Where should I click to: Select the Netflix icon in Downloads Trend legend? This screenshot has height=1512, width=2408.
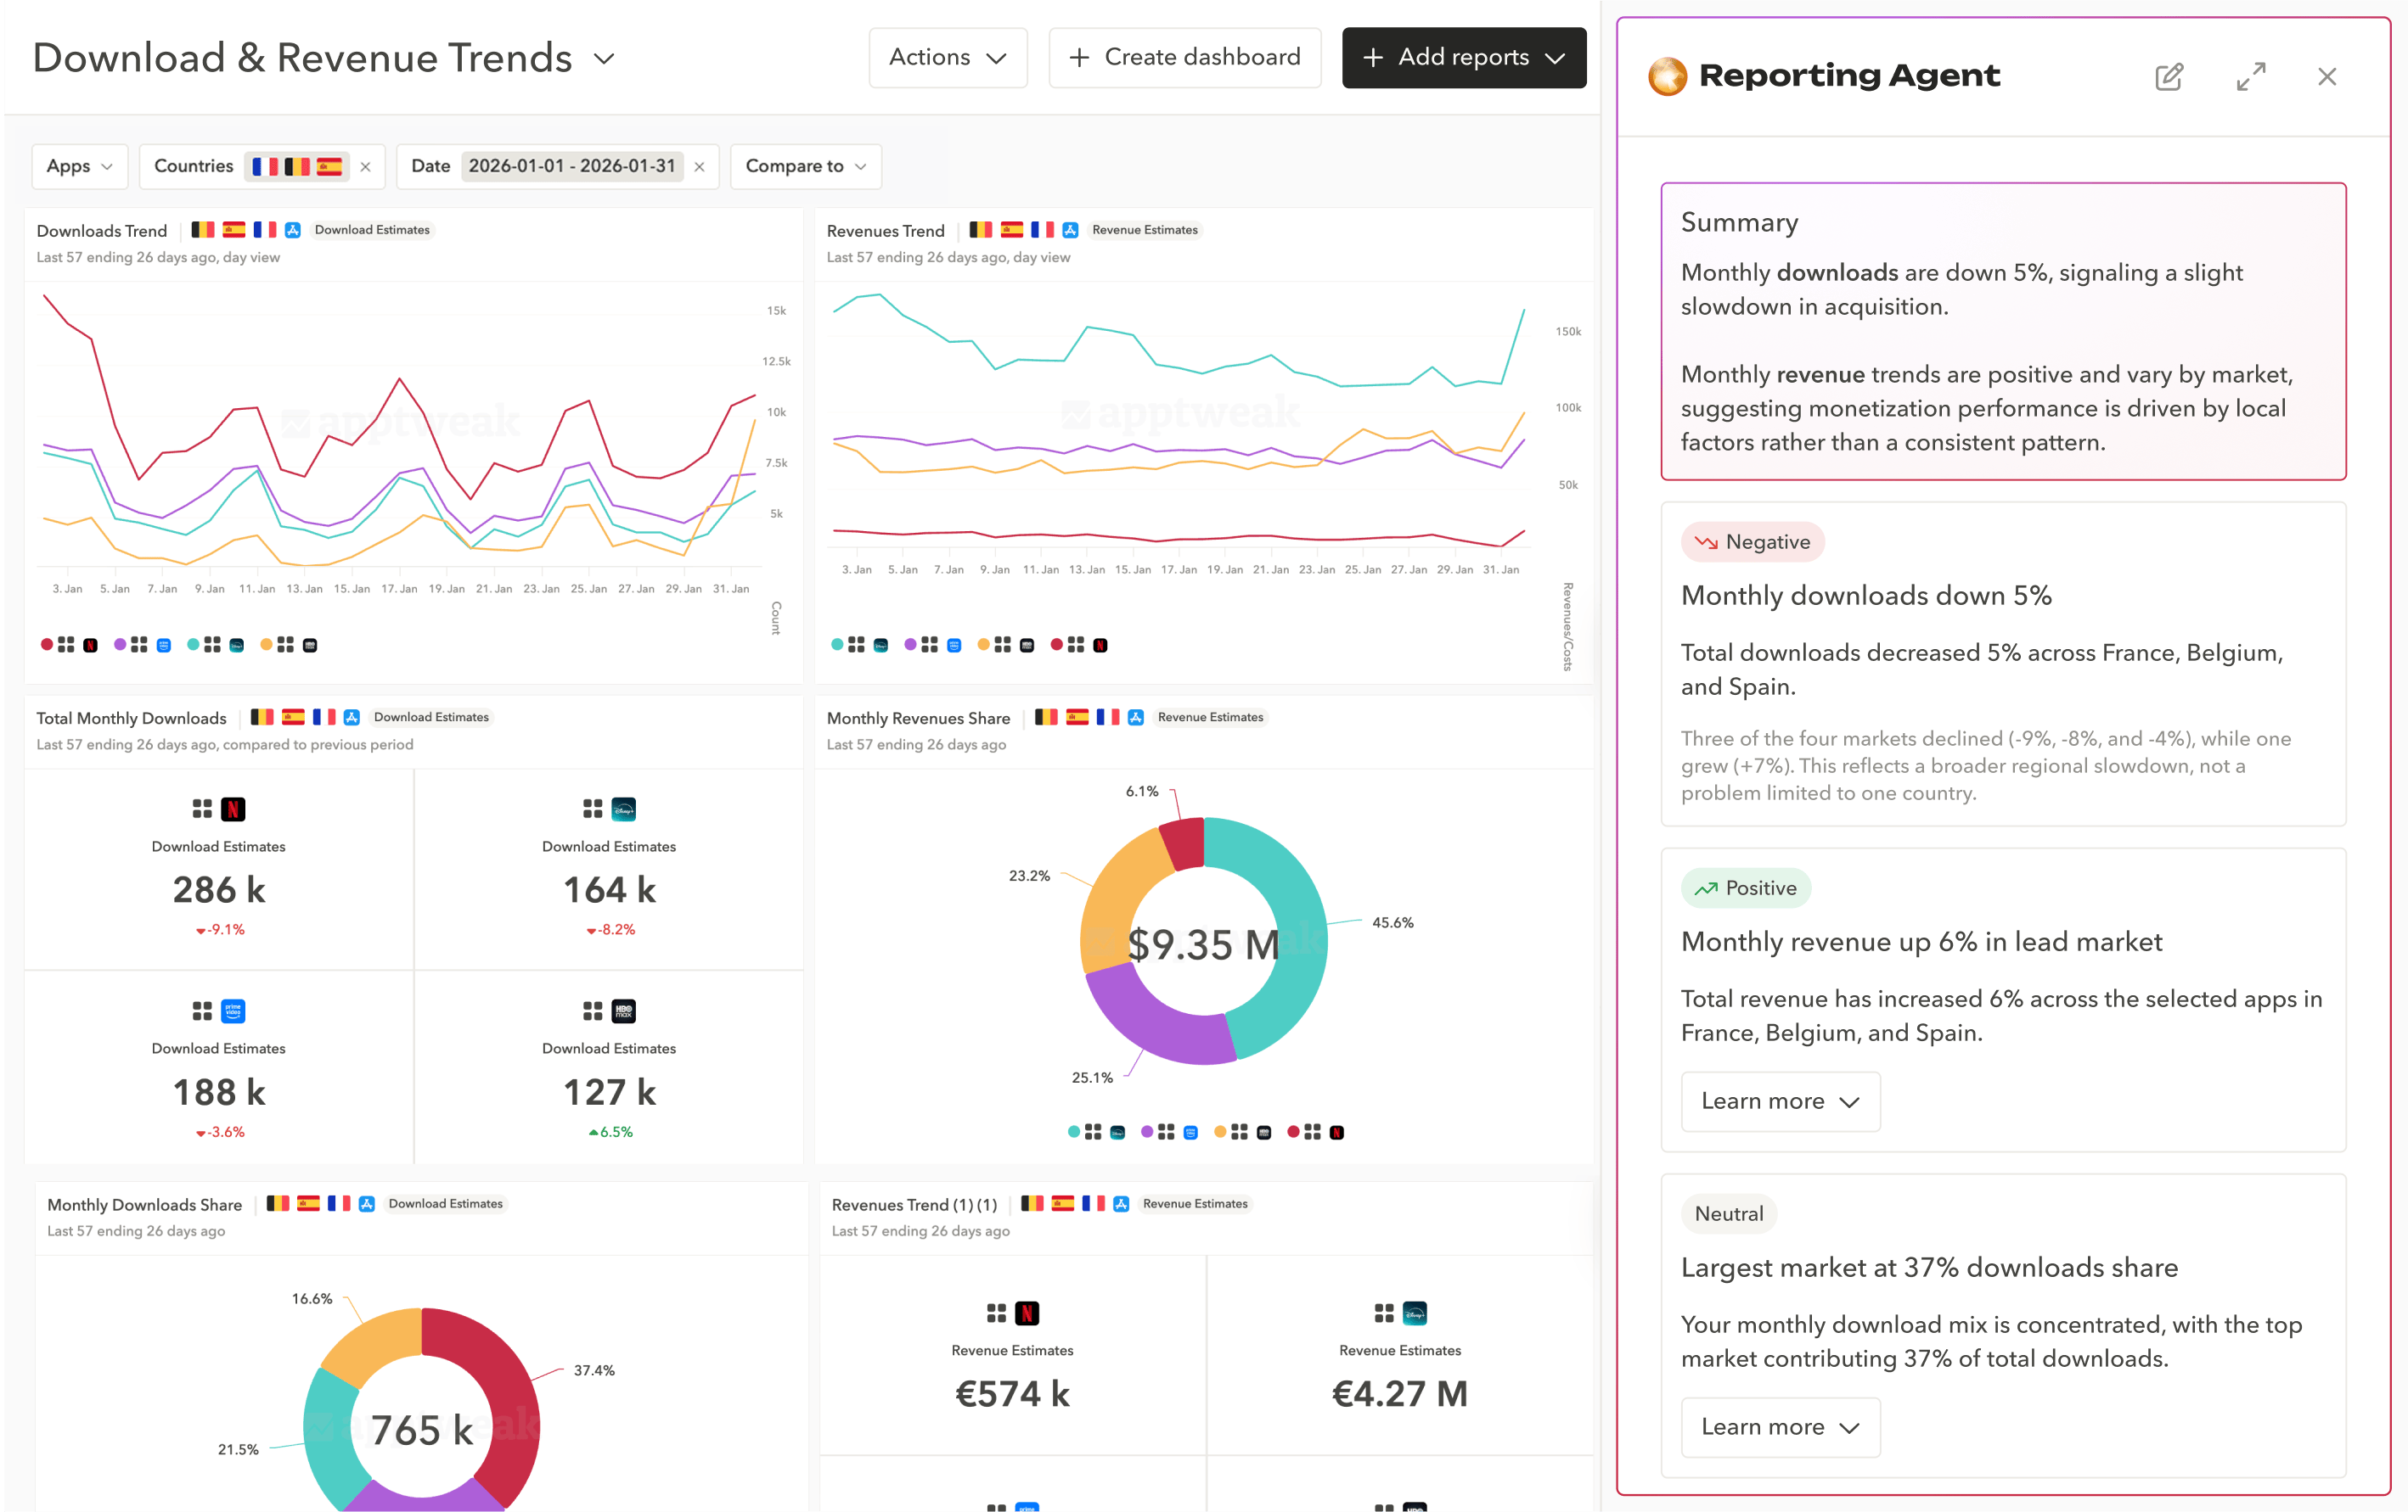point(90,645)
